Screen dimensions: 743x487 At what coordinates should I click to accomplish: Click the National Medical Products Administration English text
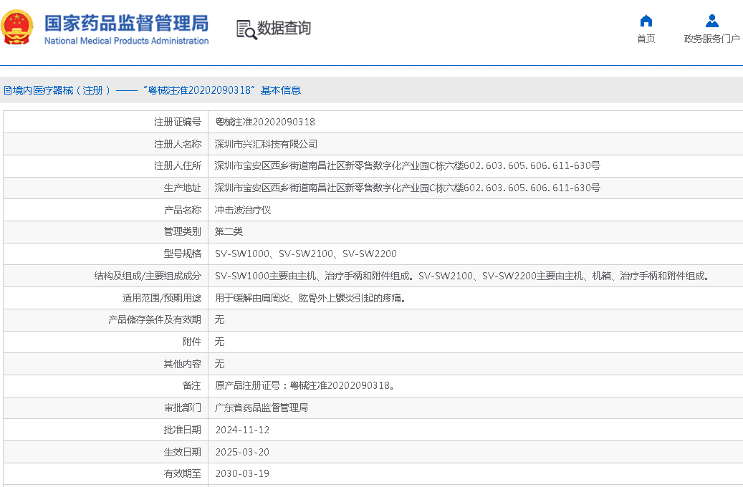click(x=126, y=41)
